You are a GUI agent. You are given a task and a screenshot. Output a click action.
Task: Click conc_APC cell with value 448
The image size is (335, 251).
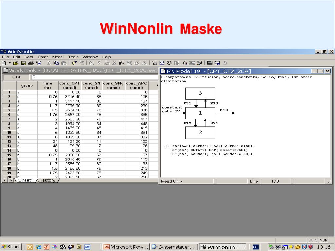(136, 124)
